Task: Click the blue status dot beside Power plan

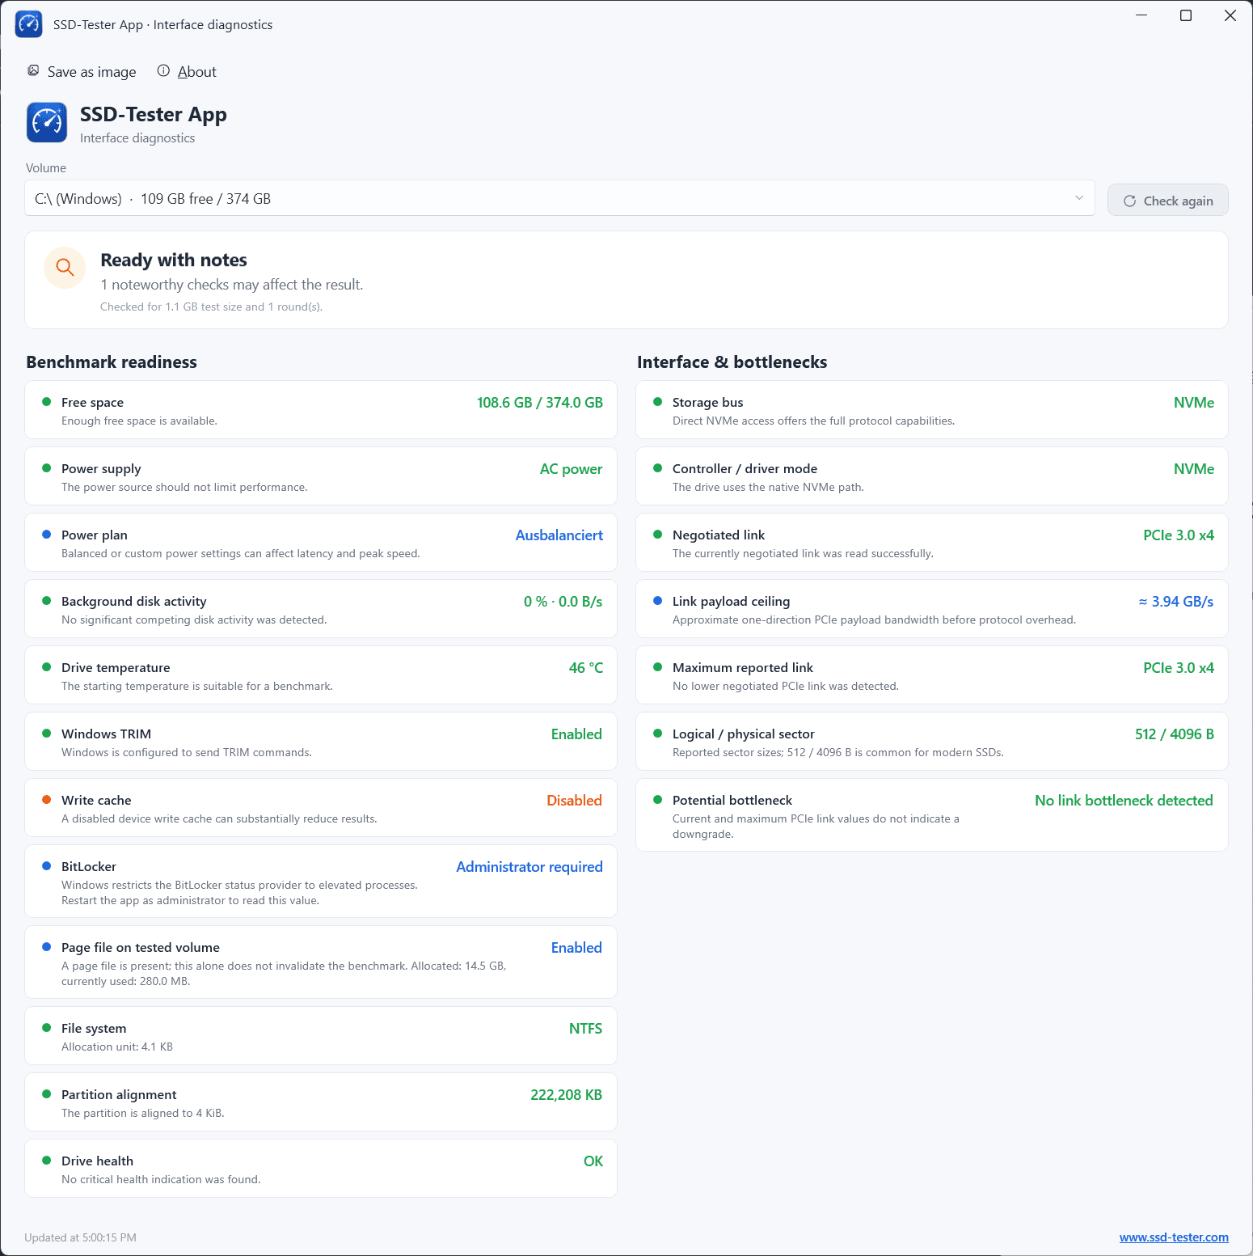Action: click(x=47, y=535)
